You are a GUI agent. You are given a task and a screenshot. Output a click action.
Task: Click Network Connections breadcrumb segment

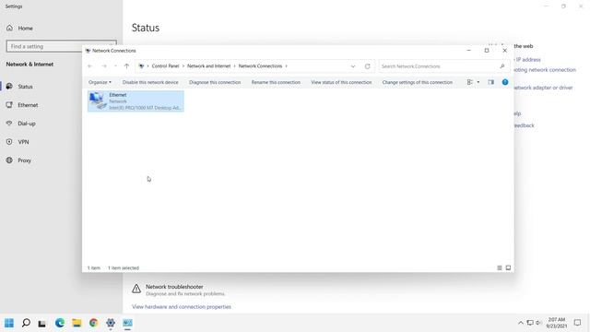tap(260, 65)
